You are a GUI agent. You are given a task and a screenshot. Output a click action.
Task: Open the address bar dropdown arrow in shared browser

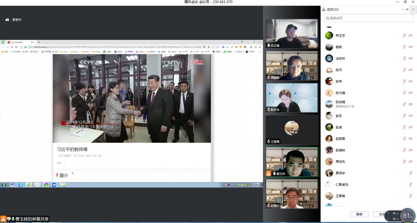pyautogui.click(x=217, y=47)
